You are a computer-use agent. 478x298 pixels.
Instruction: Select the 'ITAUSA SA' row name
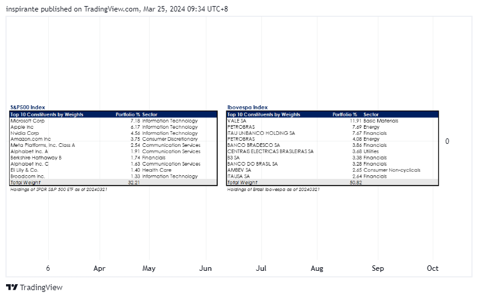pyautogui.click(x=238, y=176)
